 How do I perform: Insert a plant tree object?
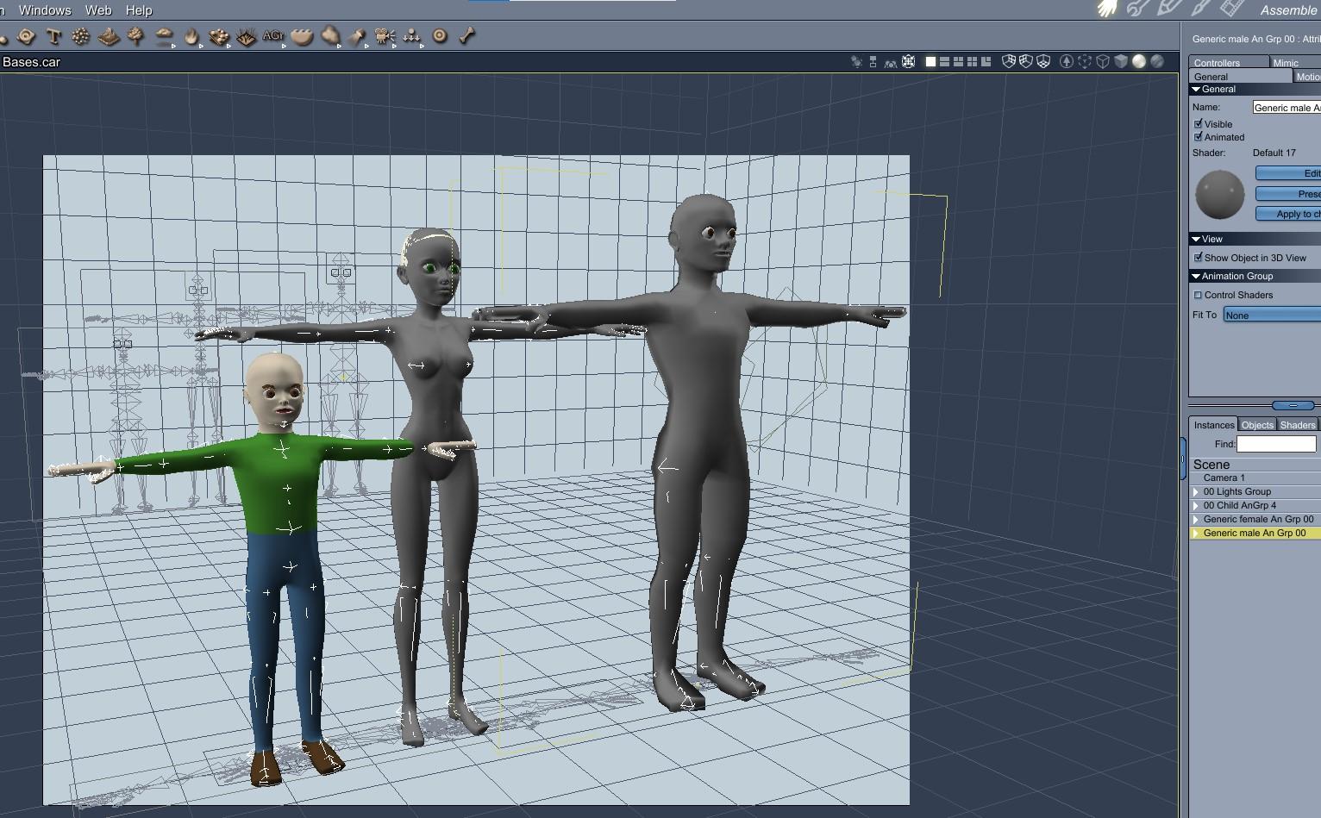coord(136,36)
